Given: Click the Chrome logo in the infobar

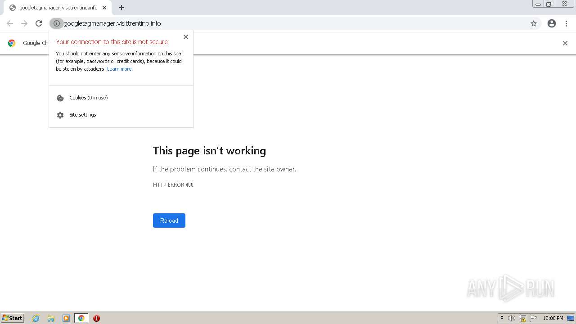Looking at the screenshot, I should click(12, 43).
